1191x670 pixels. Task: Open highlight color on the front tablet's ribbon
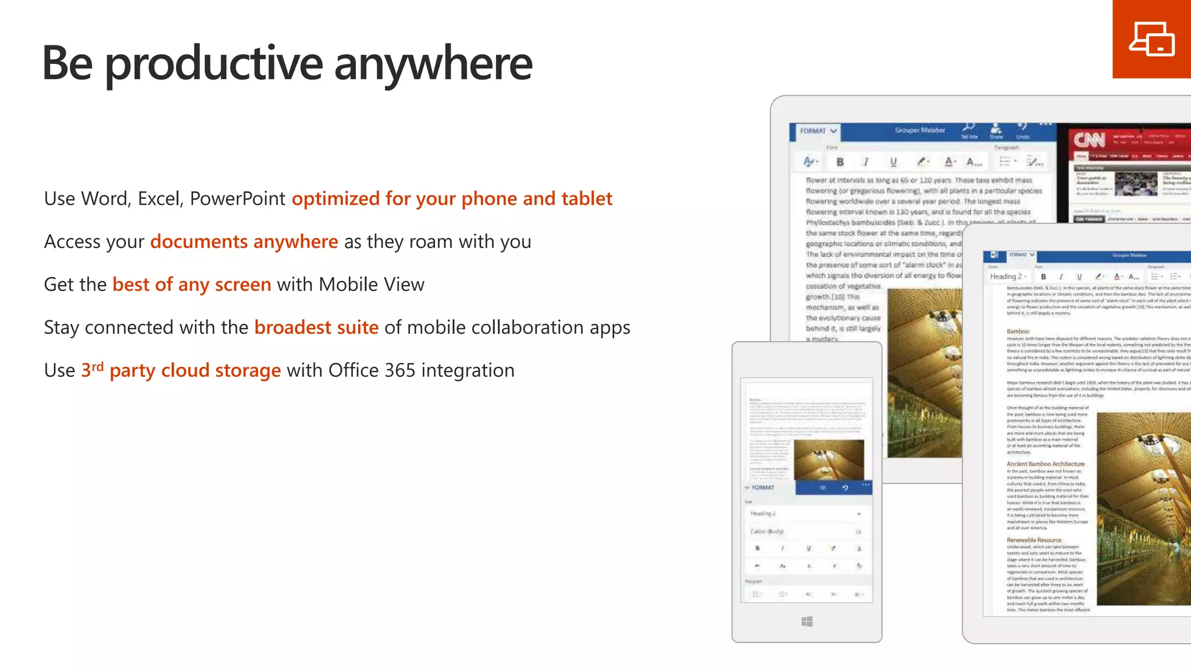tap(1099, 277)
